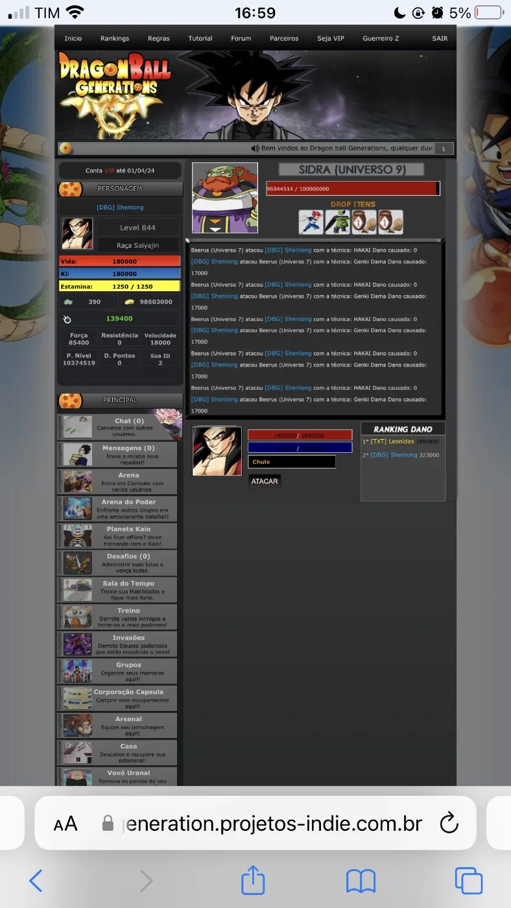Open Invasões in the sidebar
The height and width of the screenshot is (908, 511).
click(117, 644)
